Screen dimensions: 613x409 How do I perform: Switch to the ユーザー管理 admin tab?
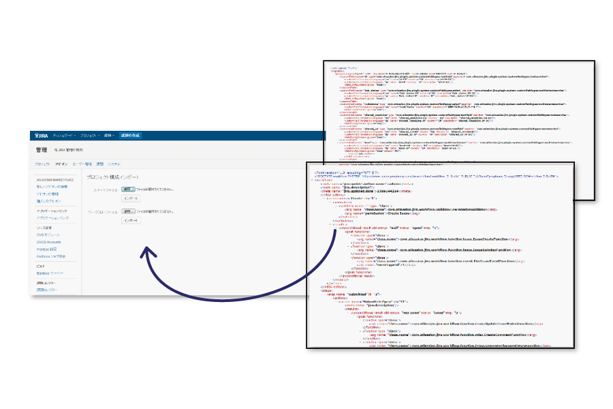tap(82, 164)
